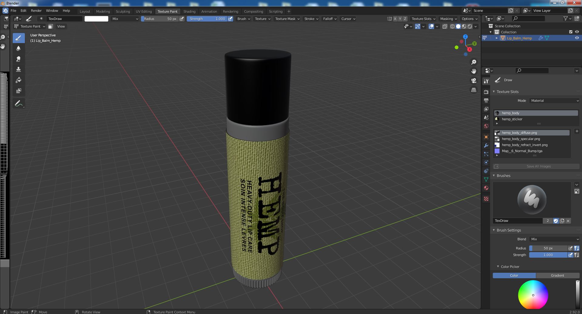582x314 pixels.
Task: Toggle Z-axis symmetry
Action: 405,19
